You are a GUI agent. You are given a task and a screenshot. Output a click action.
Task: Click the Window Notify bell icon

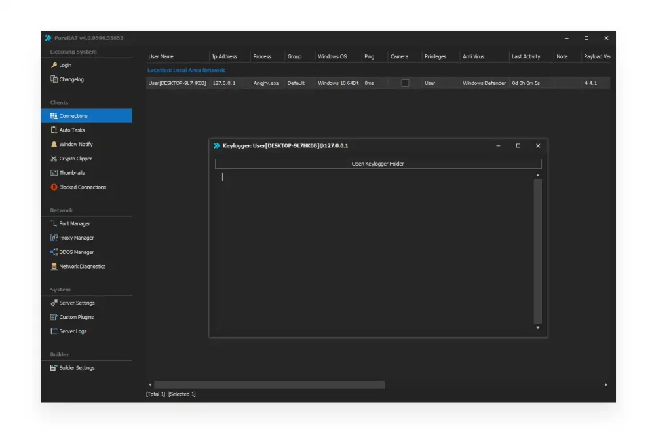click(x=54, y=144)
